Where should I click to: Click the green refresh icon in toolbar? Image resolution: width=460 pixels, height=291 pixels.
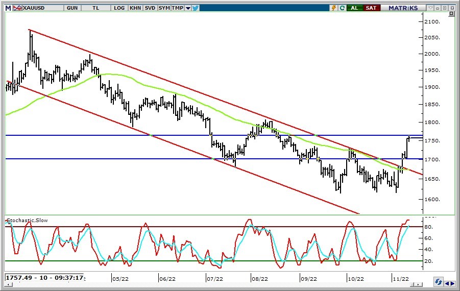click(342, 8)
